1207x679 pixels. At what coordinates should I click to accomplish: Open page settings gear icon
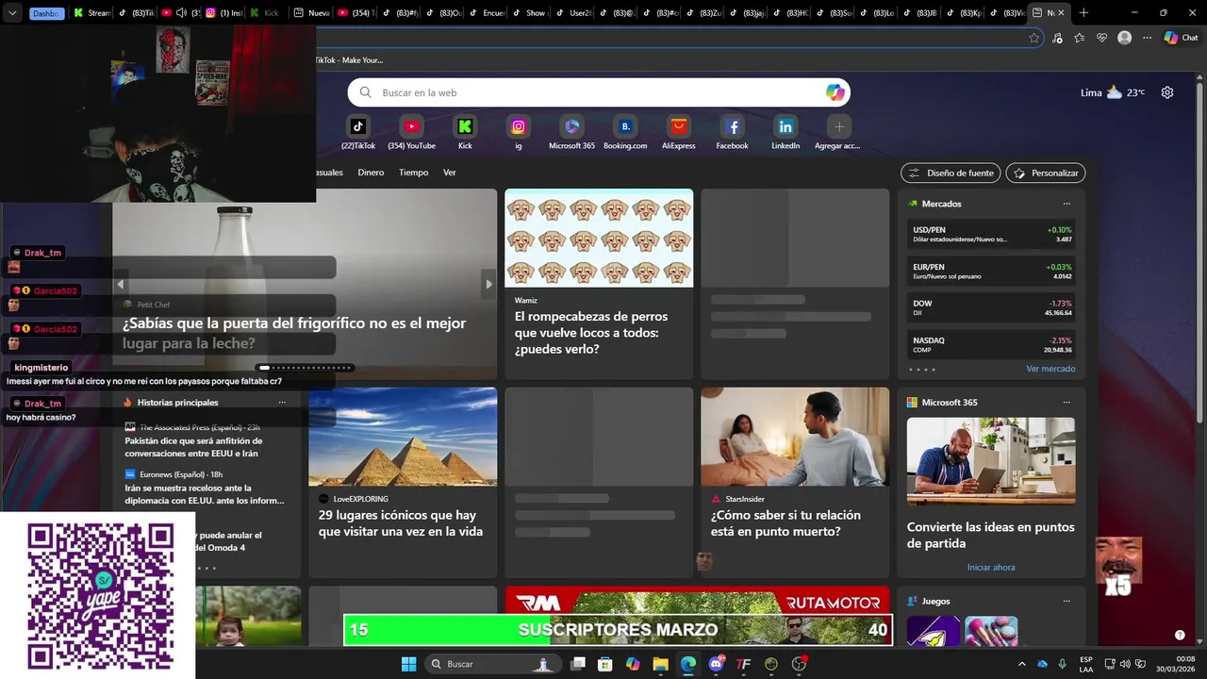[1167, 92]
